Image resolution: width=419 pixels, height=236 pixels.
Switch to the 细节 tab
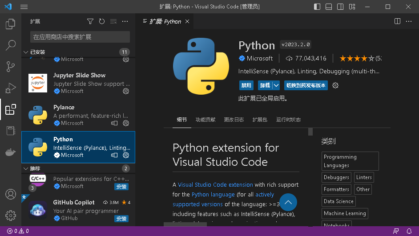(182, 120)
